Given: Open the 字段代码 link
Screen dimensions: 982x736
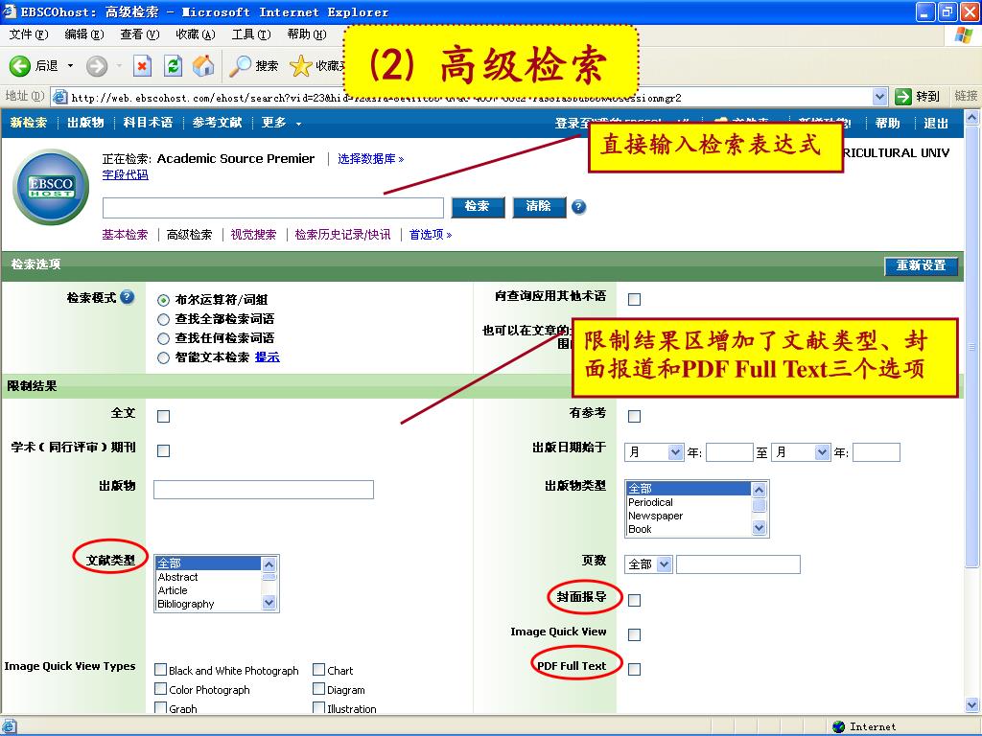Looking at the screenshot, I should point(126,175).
